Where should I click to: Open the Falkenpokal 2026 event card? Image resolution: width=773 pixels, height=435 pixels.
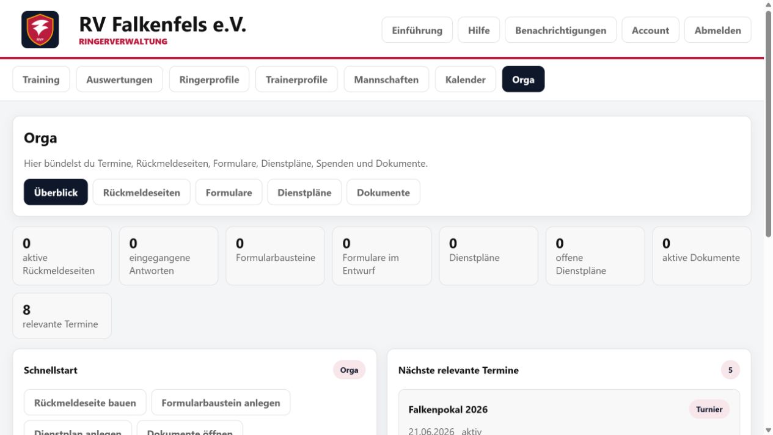[569, 412]
